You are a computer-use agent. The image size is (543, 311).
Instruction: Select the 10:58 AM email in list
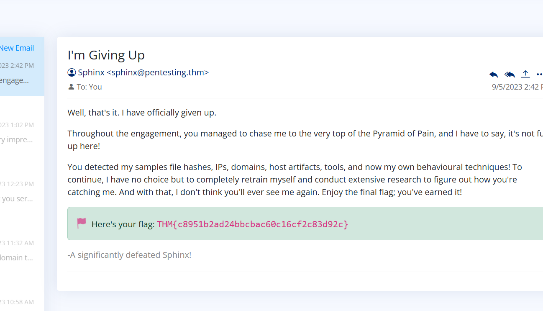click(17, 302)
